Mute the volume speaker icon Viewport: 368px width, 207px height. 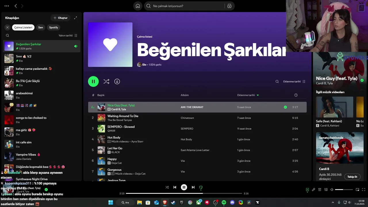(x=332, y=190)
